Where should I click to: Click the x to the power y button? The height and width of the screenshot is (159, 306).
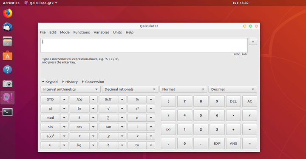137,109
